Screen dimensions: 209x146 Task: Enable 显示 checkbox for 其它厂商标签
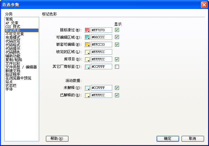point(117,67)
